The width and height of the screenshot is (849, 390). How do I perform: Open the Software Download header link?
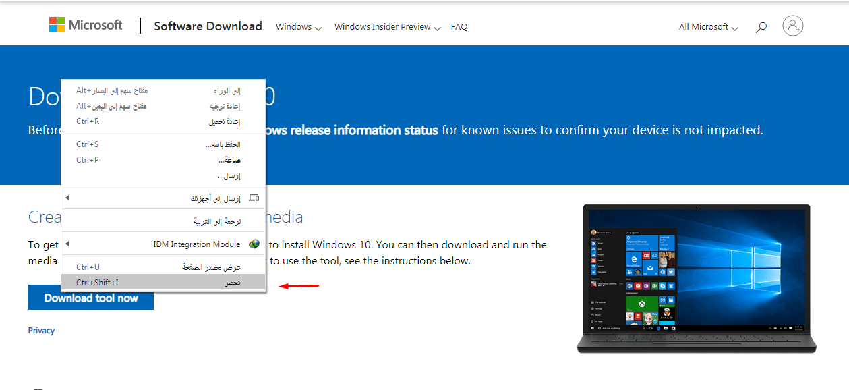(208, 26)
